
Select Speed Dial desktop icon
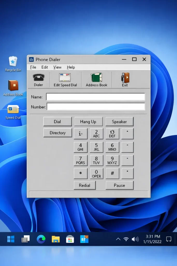tap(13, 112)
